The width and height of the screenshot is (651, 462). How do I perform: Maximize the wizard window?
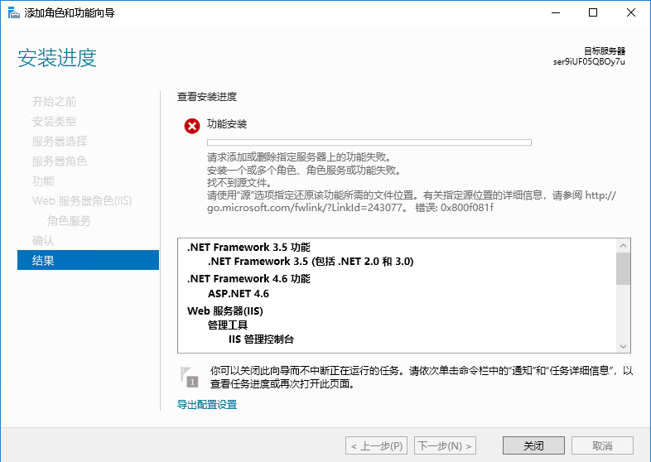592,12
